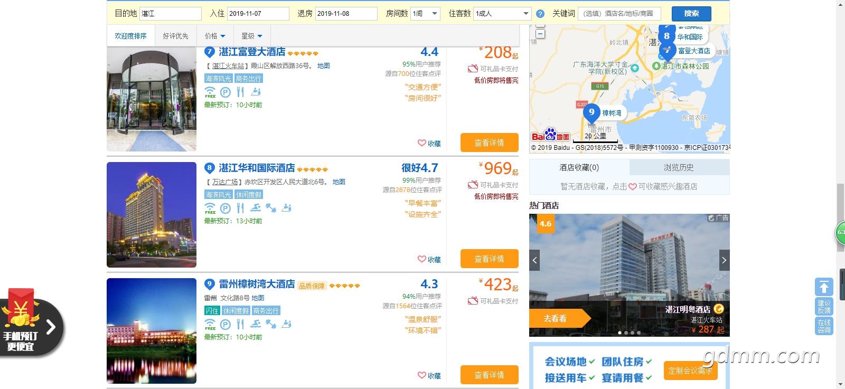Click the 湛江明粤酒店 name on hot hotel
The height and width of the screenshot is (389, 845).
click(x=688, y=309)
